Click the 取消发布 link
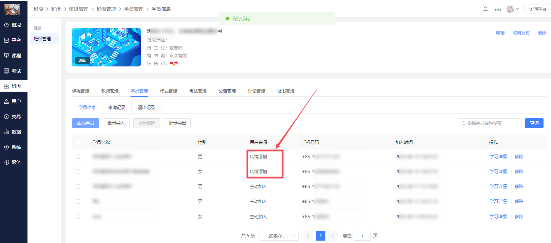 [521, 33]
